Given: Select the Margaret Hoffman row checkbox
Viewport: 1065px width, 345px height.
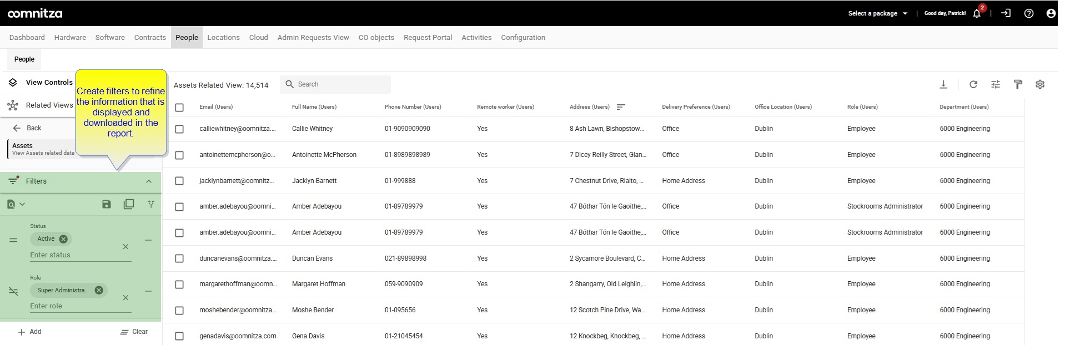Looking at the screenshot, I should (179, 285).
